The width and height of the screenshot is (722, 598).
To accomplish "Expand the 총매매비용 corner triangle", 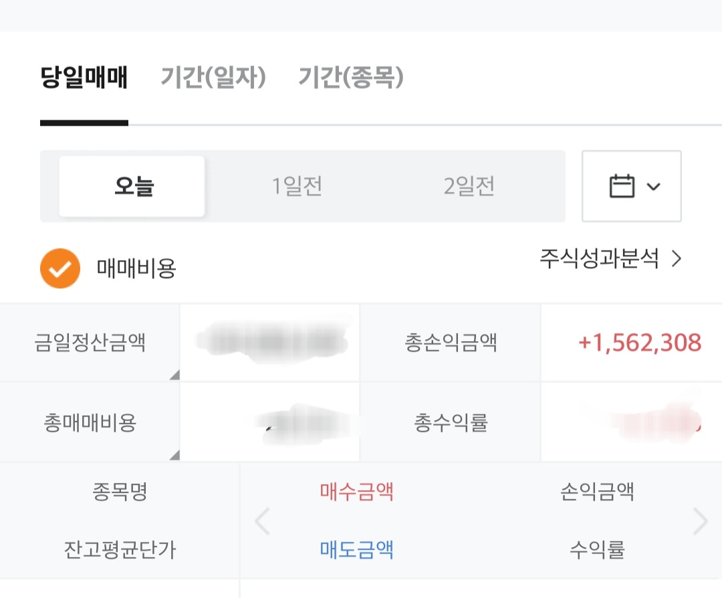I will click(x=175, y=455).
